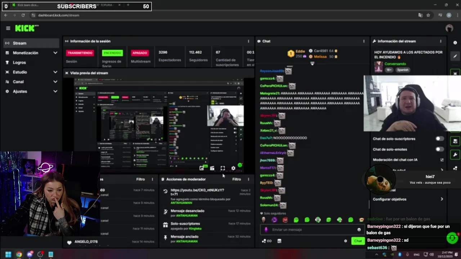
Task: Open options of Información de la sesión panel
Action: click(248, 41)
